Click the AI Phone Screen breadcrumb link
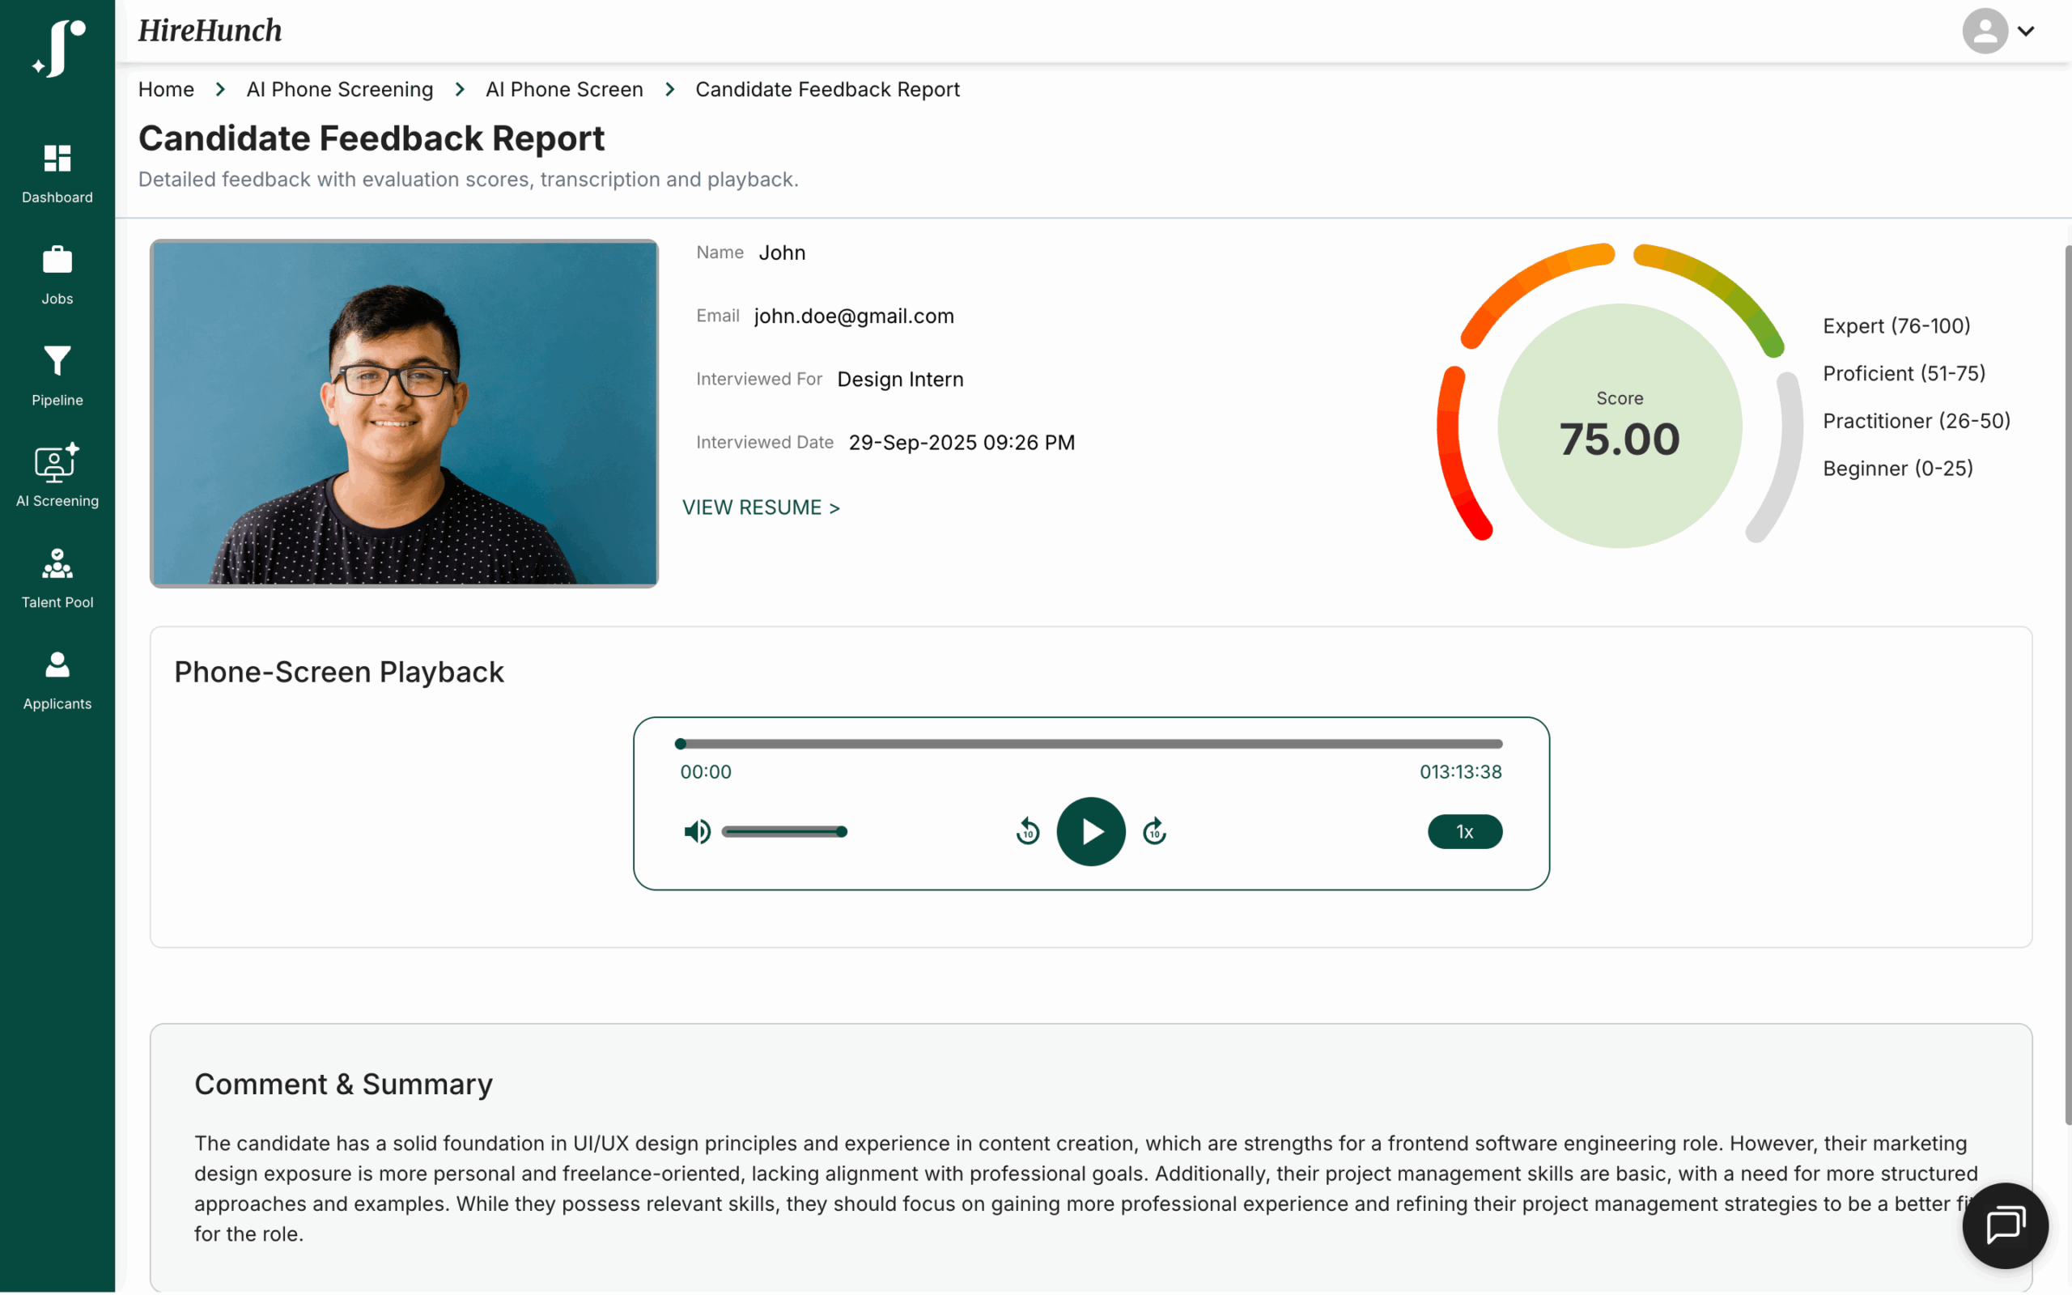The height and width of the screenshot is (1295, 2072). pos(563,90)
